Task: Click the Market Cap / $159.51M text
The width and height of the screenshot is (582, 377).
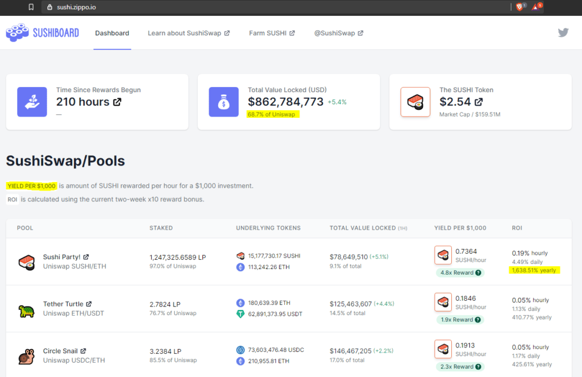Action: 470,114
